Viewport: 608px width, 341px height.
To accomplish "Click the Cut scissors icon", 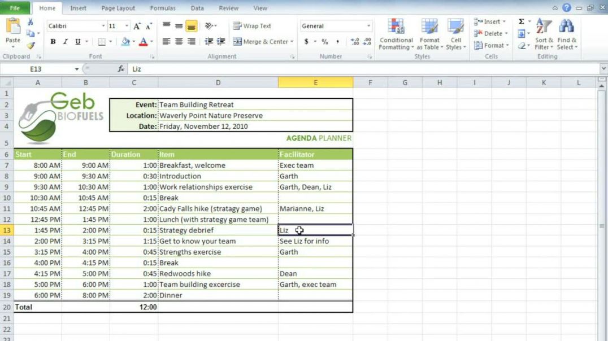I will [31, 22].
